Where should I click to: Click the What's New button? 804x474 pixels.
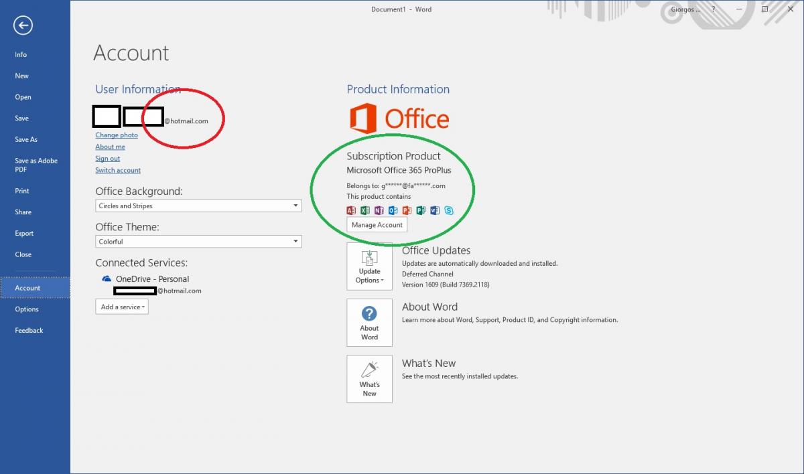[x=369, y=379]
